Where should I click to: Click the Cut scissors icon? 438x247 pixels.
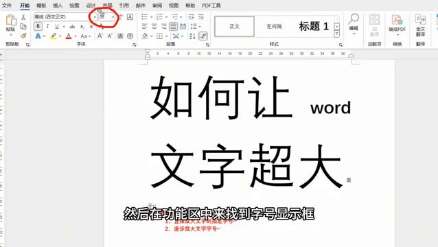[x=23, y=17]
